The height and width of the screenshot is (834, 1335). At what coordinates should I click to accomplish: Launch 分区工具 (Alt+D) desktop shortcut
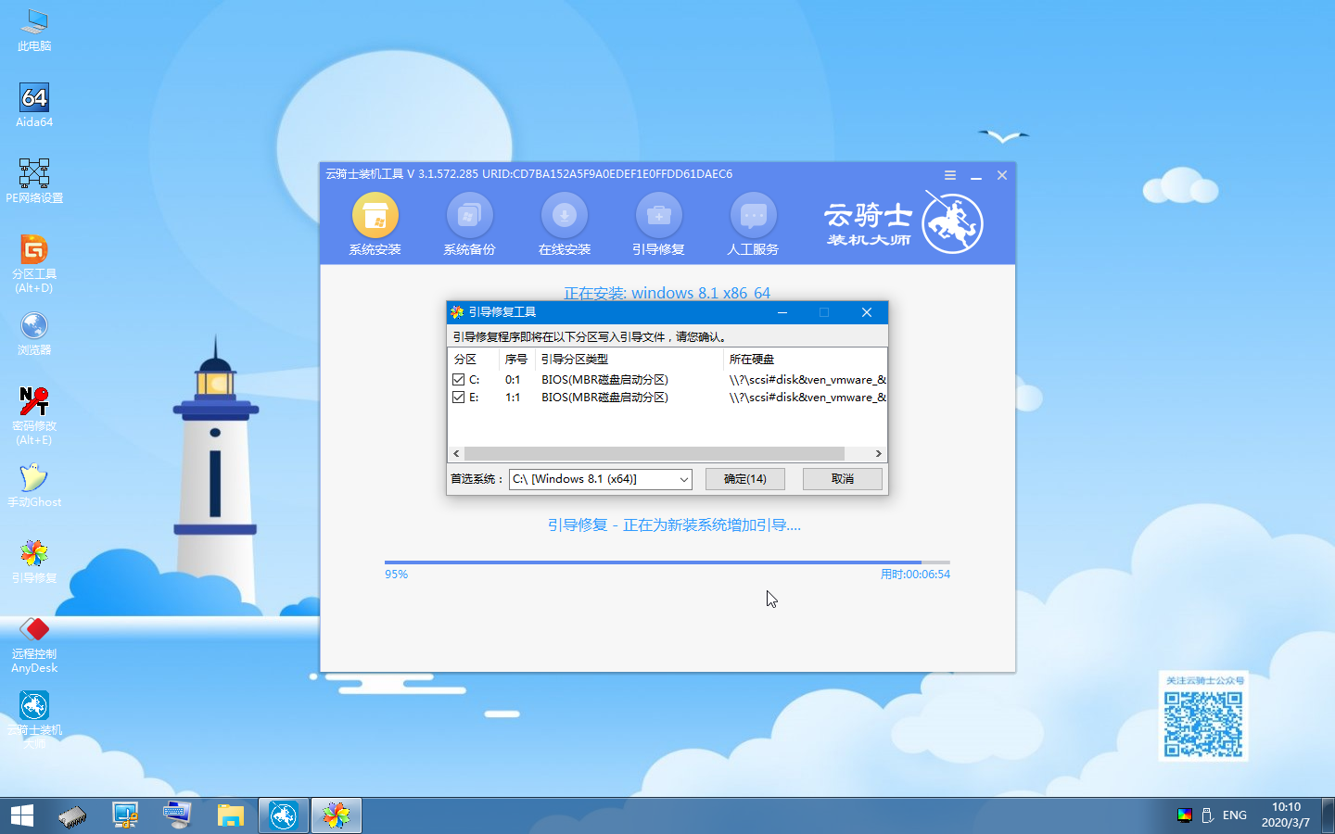[x=34, y=264]
